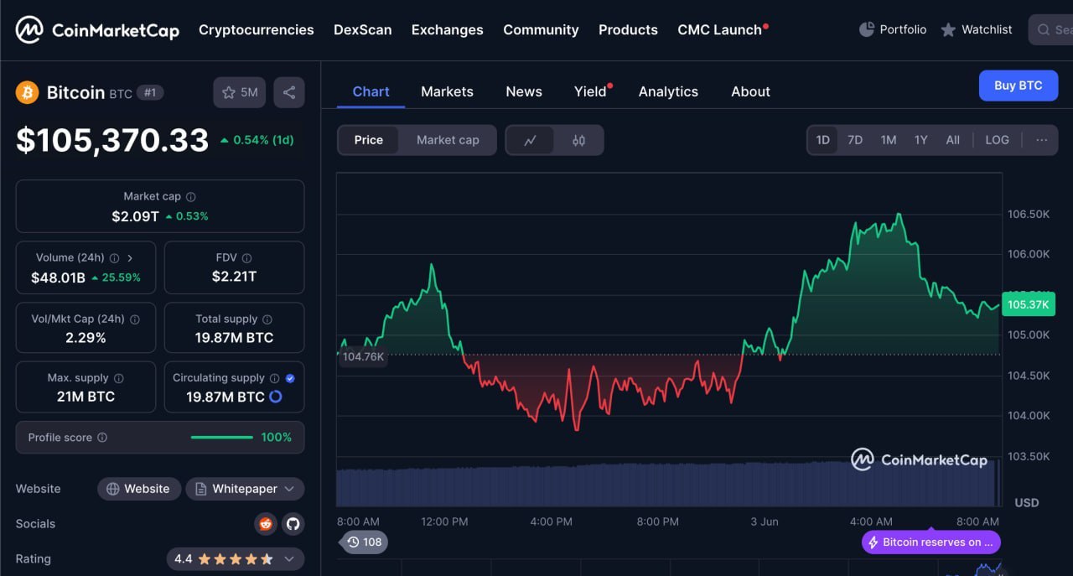Select the Market cap chart toggle
The image size is (1073, 576).
click(x=448, y=140)
